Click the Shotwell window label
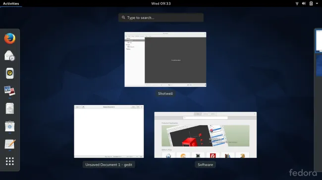Image resolution: width=322 pixels, height=180 pixels. [165, 94]
